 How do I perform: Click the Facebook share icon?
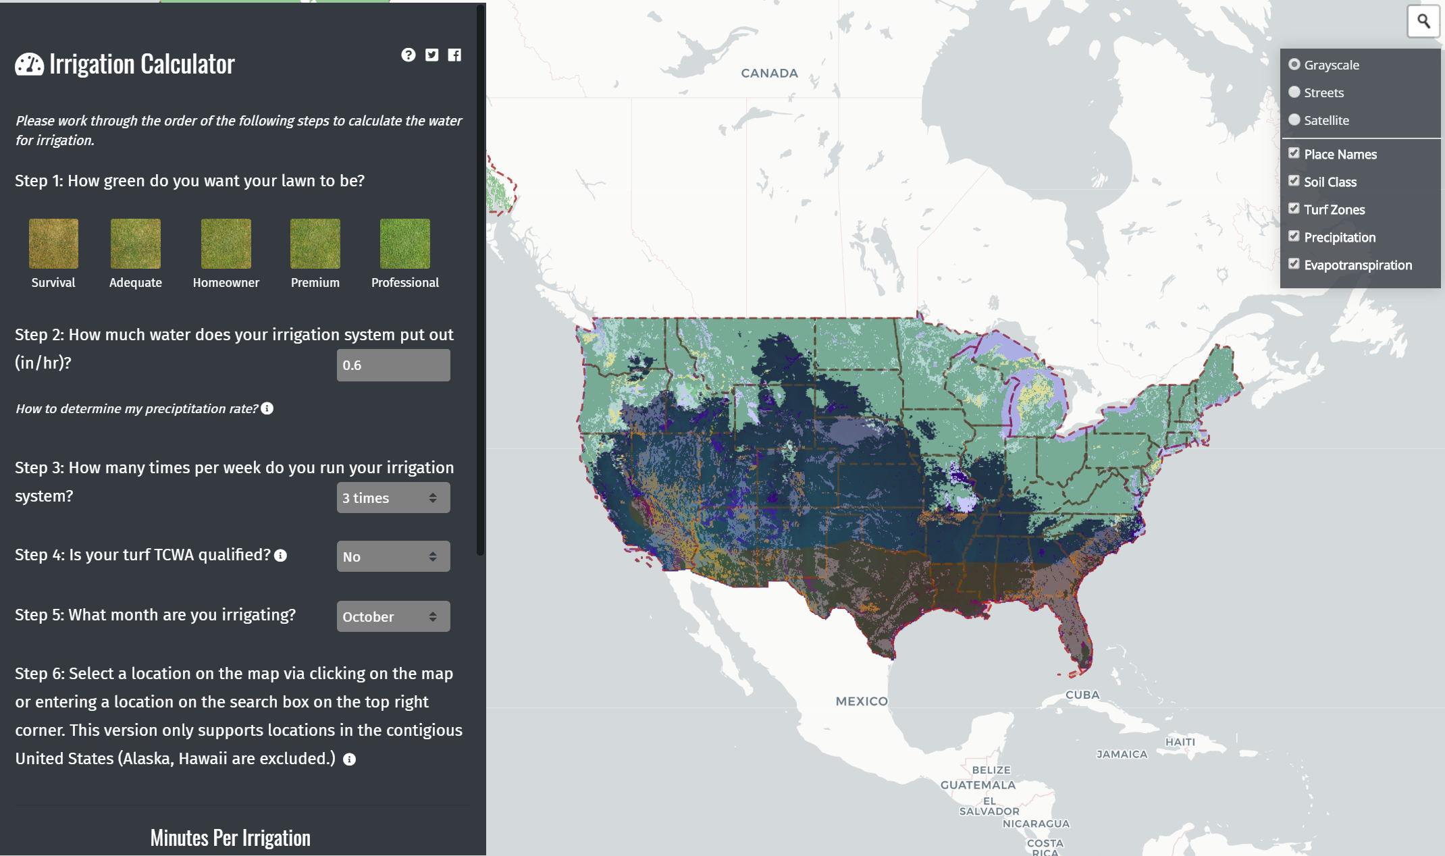tap(454, 55)
